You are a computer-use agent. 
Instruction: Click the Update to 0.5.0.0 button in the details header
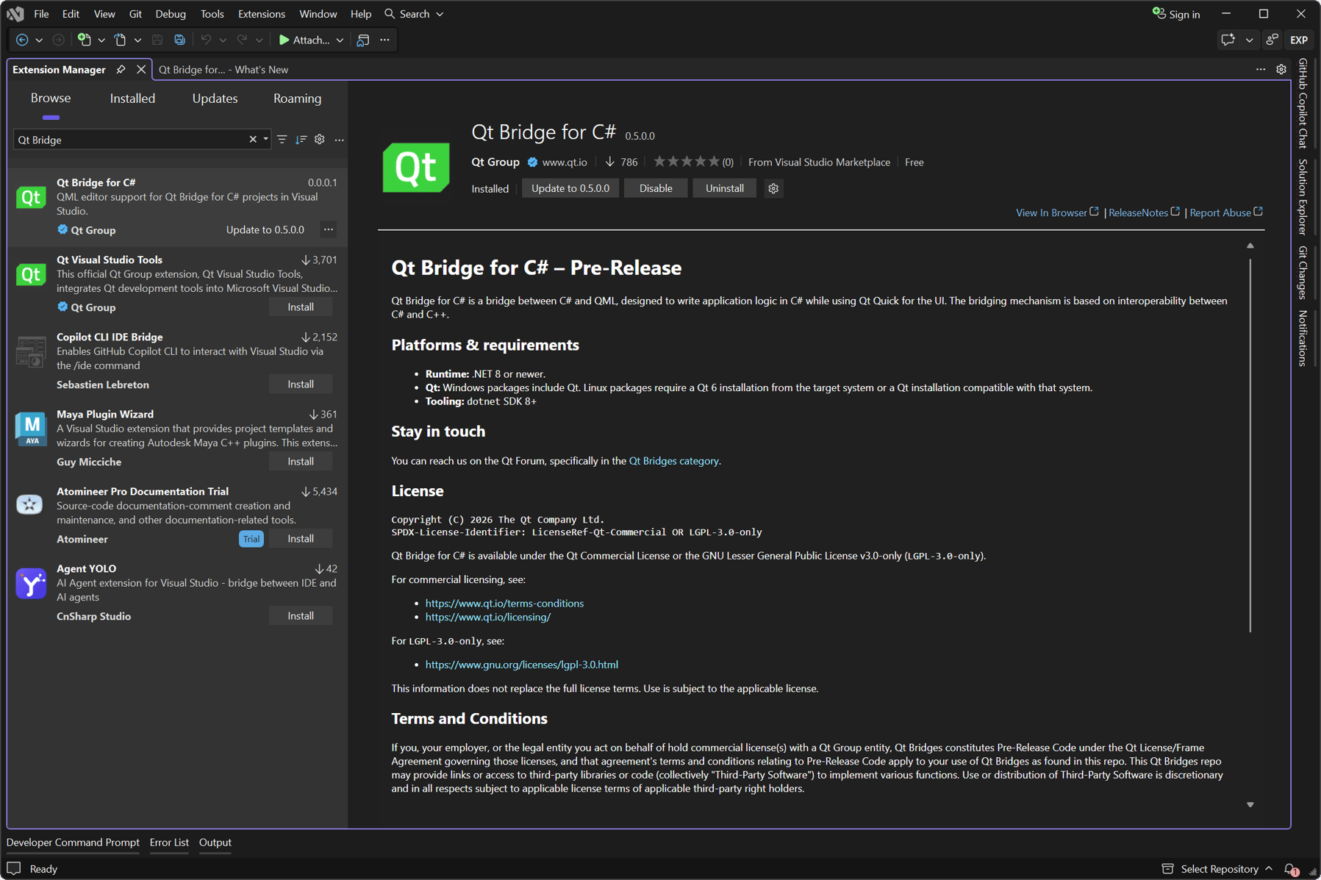[x=570, y=188]
